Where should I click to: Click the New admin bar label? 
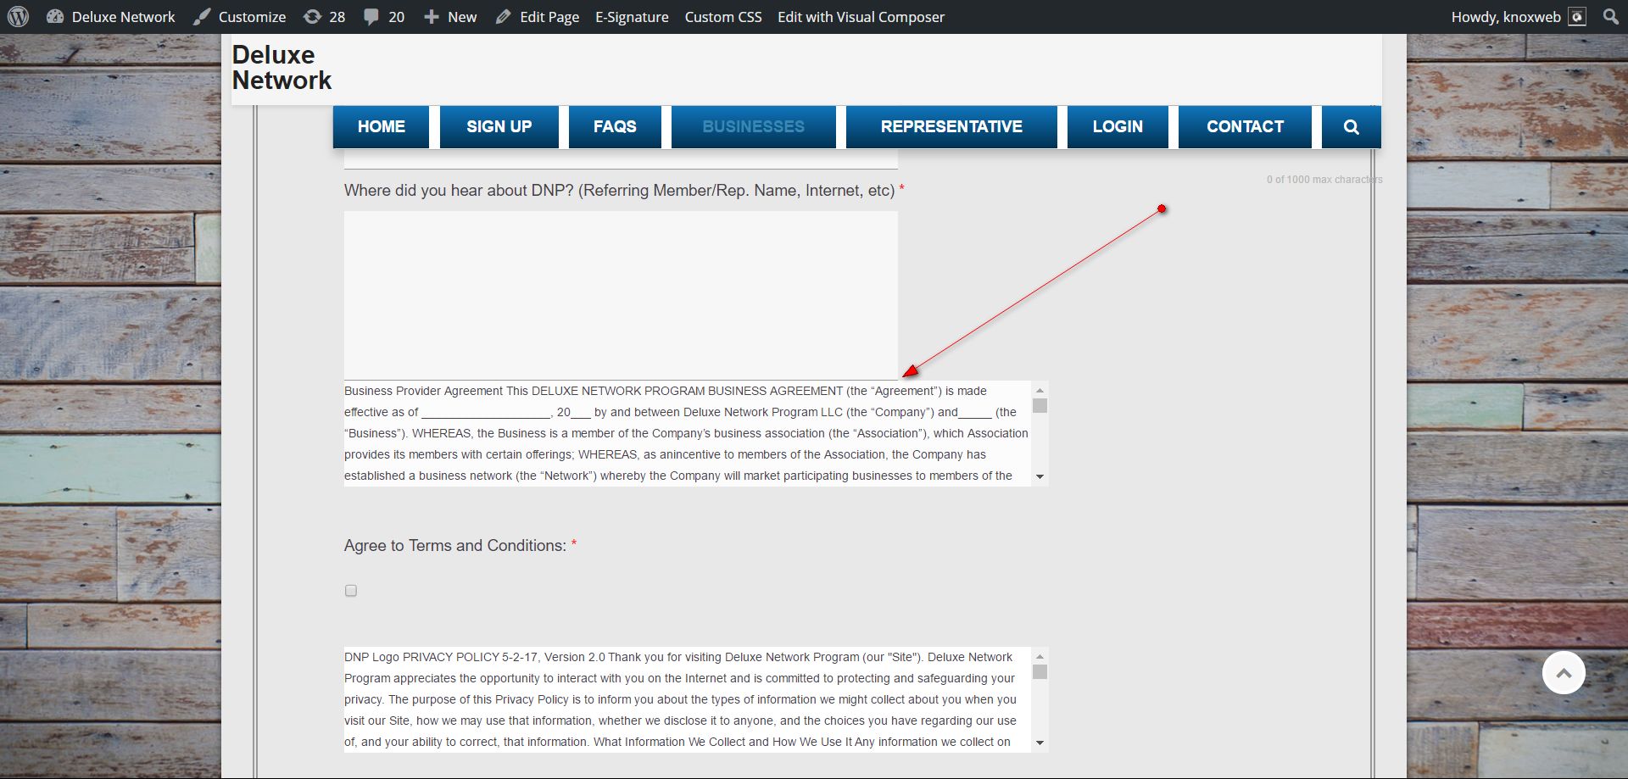(462, 17)
